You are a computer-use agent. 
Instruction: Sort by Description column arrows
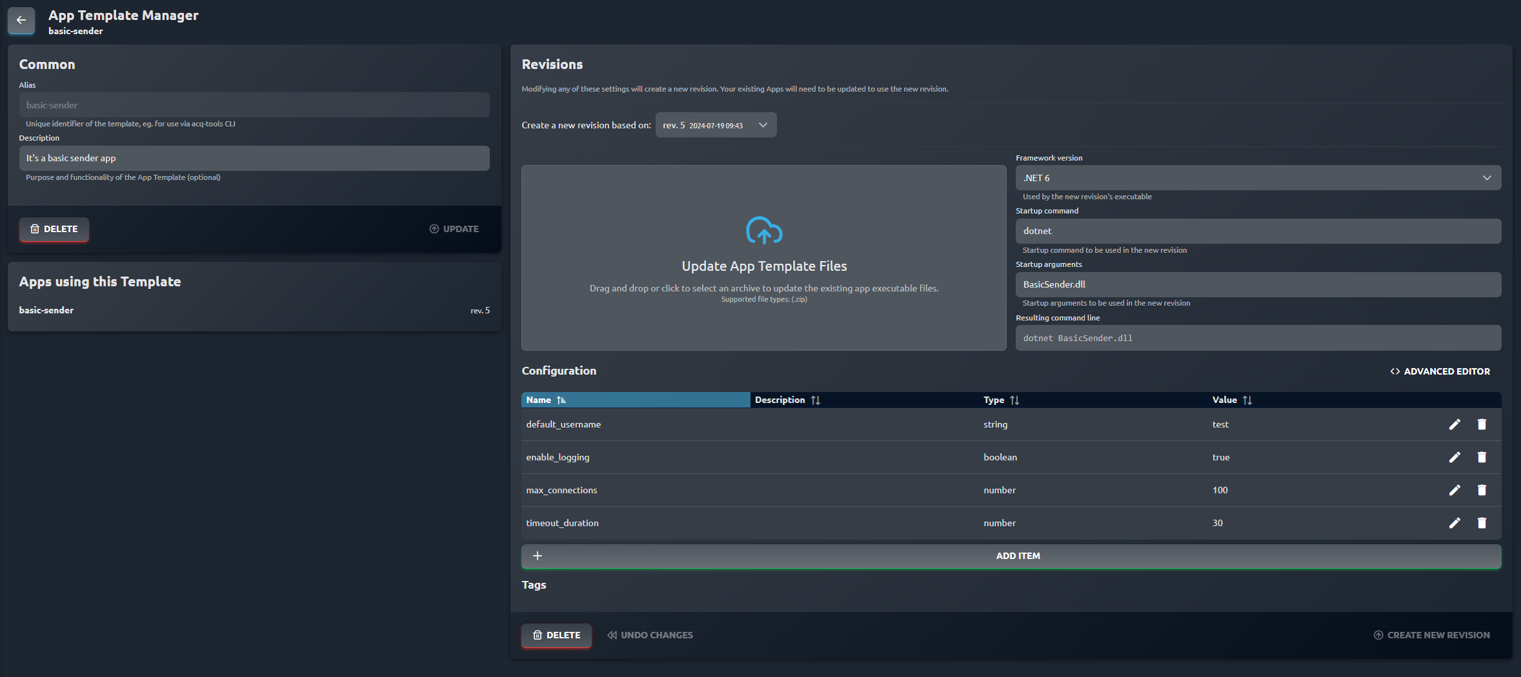pos(816,400)
